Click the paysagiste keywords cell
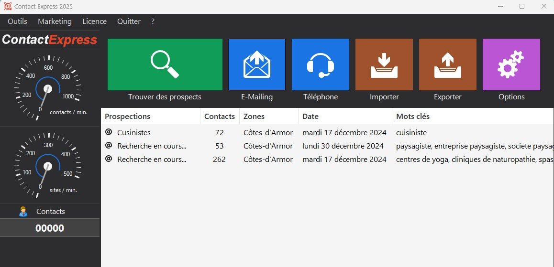 475,146
